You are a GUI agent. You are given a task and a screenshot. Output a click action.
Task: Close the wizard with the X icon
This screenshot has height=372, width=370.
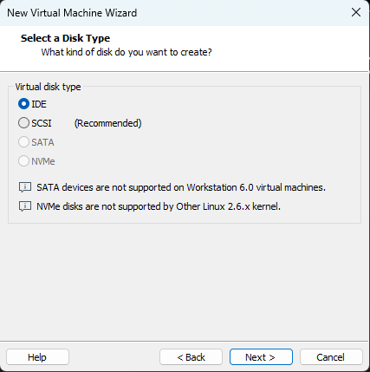tap(356, 12)
